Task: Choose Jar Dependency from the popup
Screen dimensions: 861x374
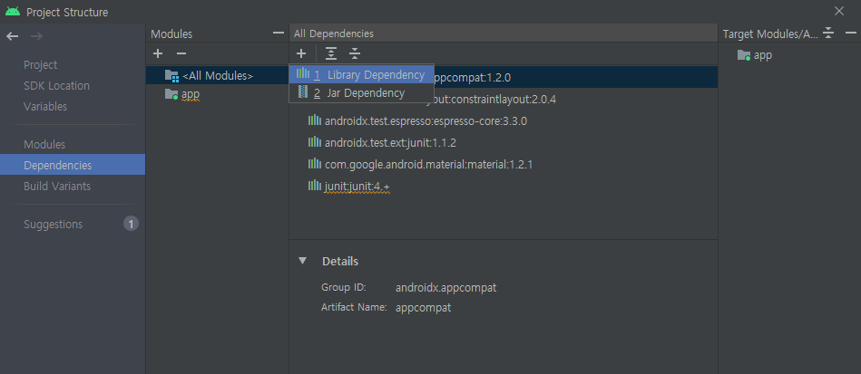Action: point(361,93)
